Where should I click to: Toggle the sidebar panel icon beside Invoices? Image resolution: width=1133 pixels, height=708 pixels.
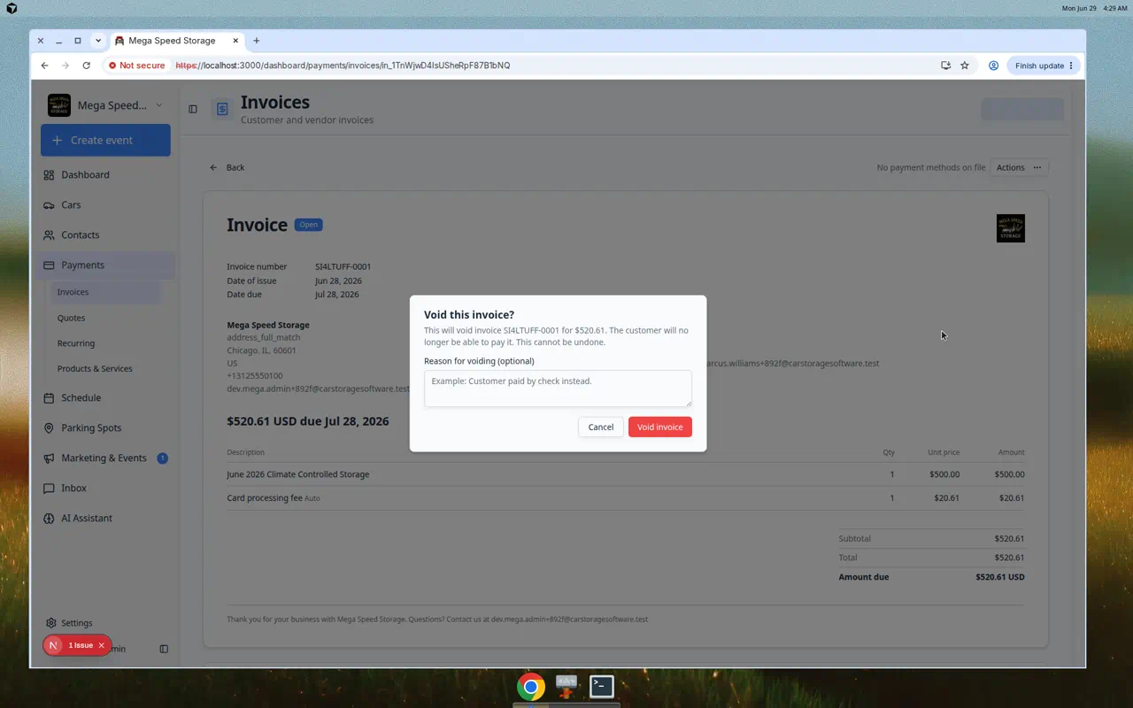coord(193,109)
